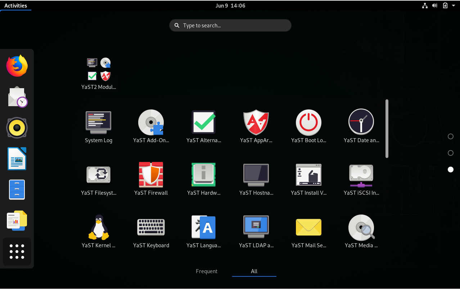
Task: Open Rhythmbox speaker icon in dock
Action: point(17,128)
